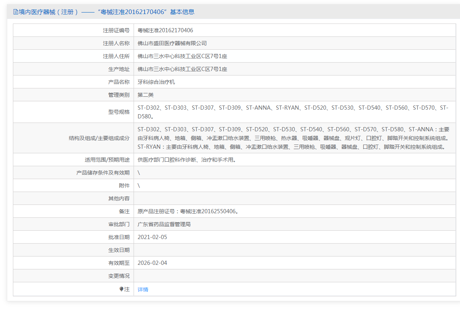Click intended use text 供医疗部门口腔科作诊断

167,160
